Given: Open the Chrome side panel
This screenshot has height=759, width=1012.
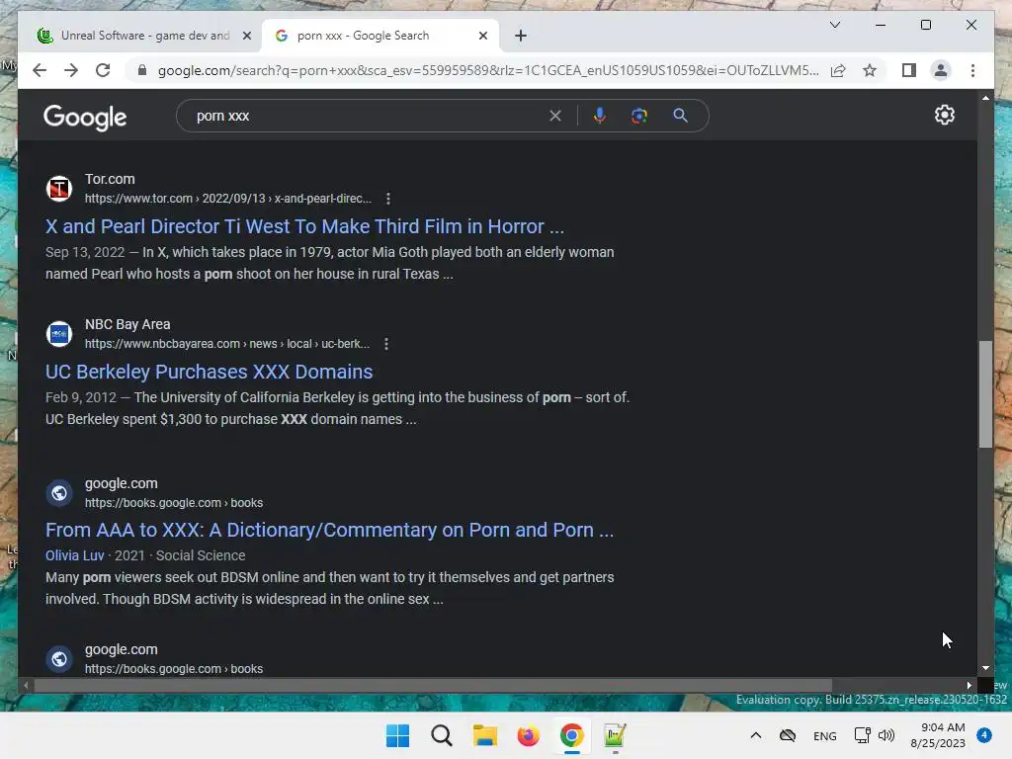Looking at the screenshot, I should pyautogui.click(x=909, y=70).
